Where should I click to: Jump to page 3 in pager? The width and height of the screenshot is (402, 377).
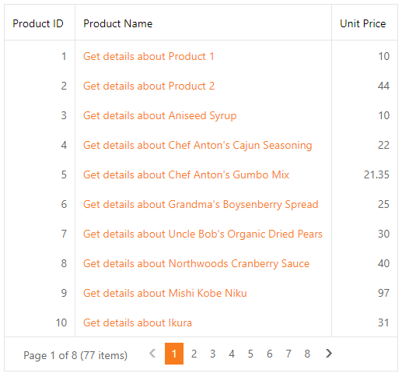point(212,354)
